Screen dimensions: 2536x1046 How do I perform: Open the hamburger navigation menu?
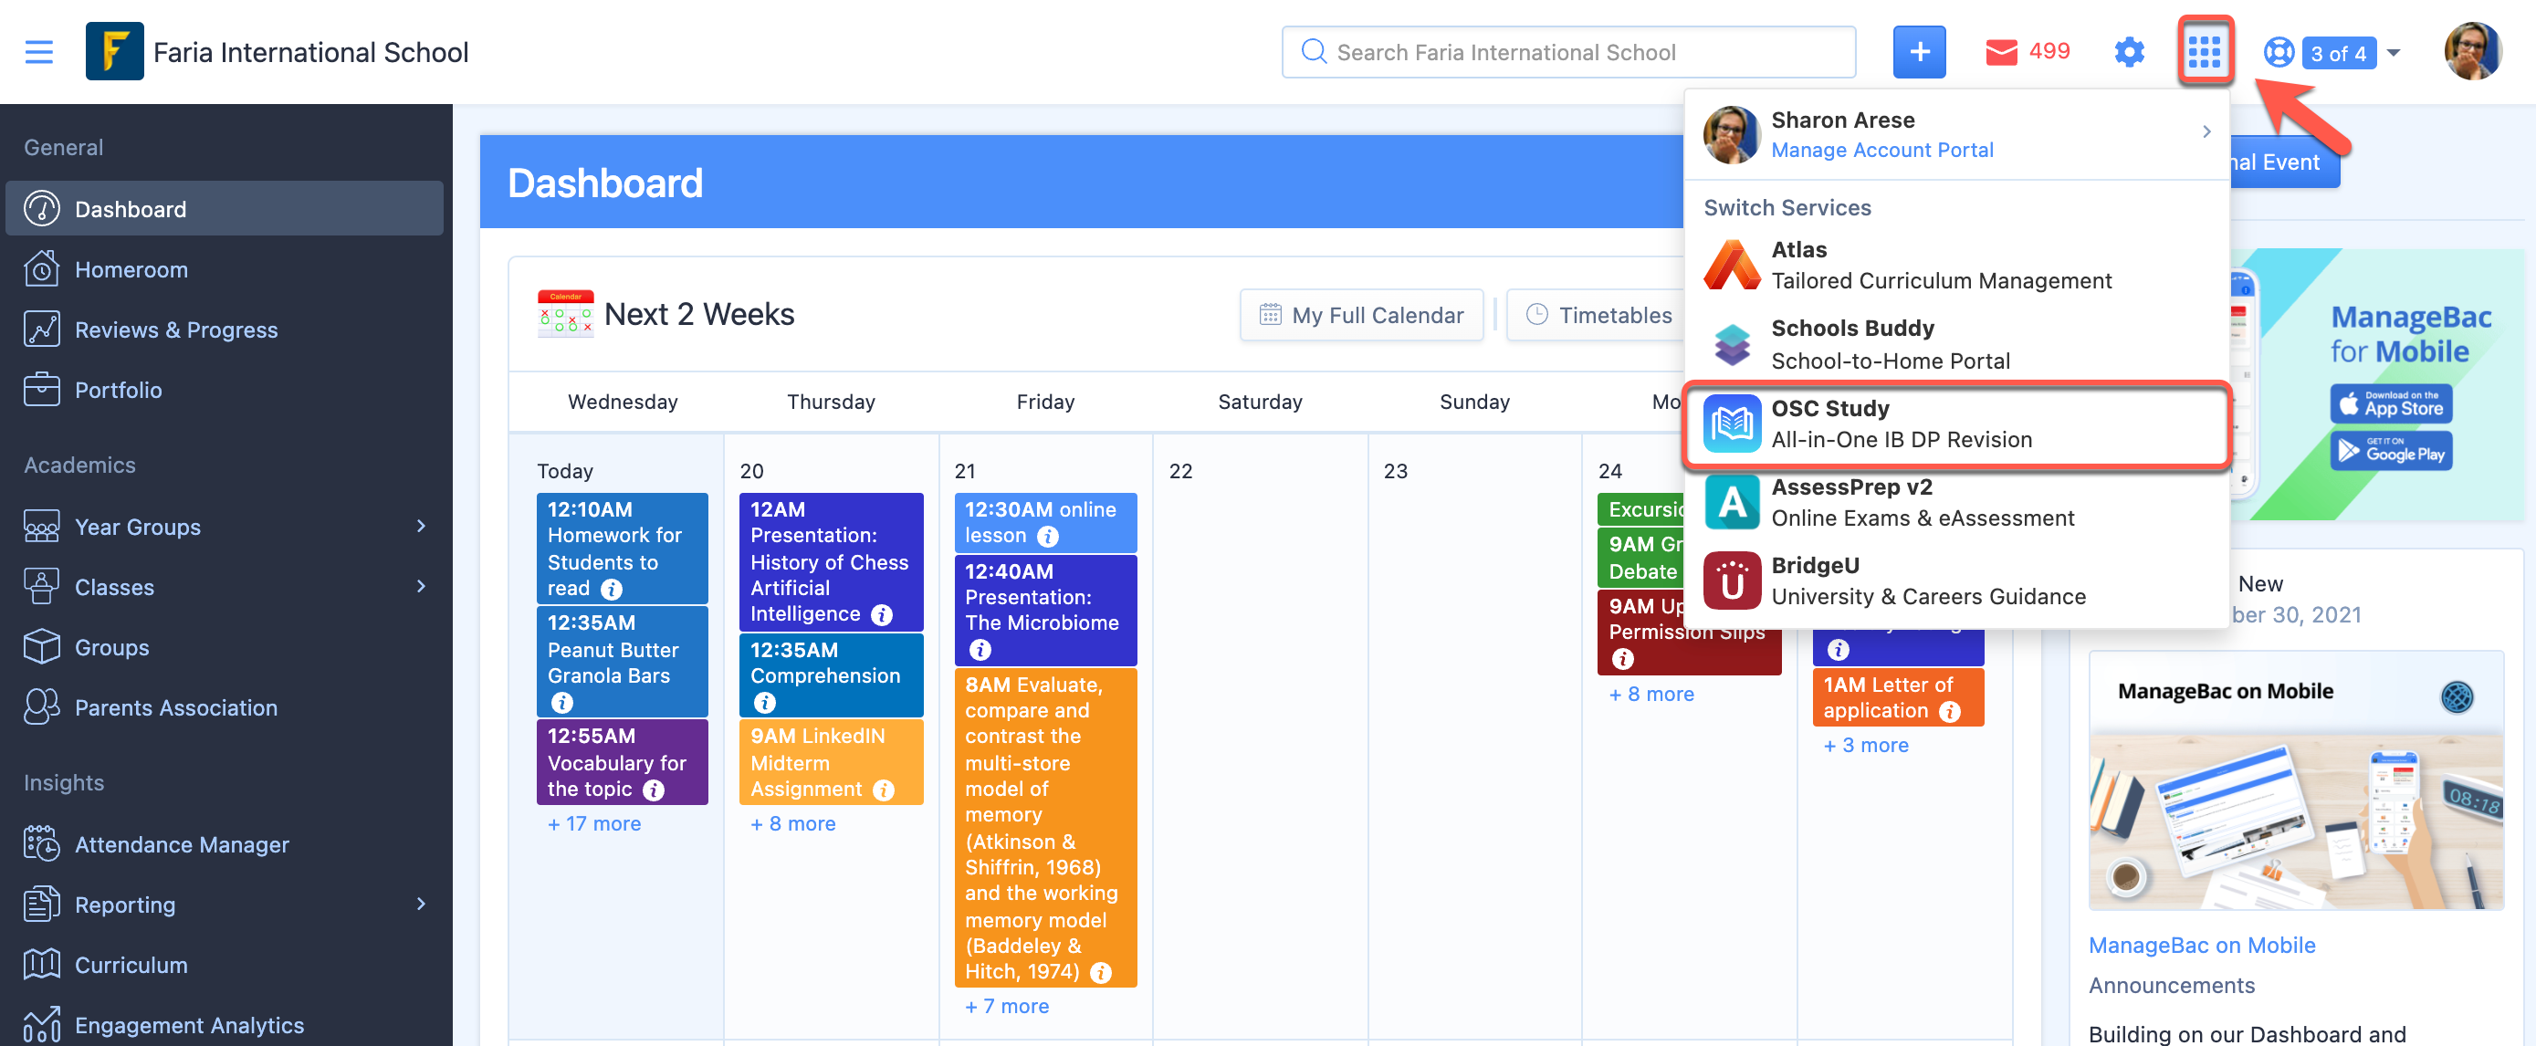pyautogui.click(x=38, y=51)
